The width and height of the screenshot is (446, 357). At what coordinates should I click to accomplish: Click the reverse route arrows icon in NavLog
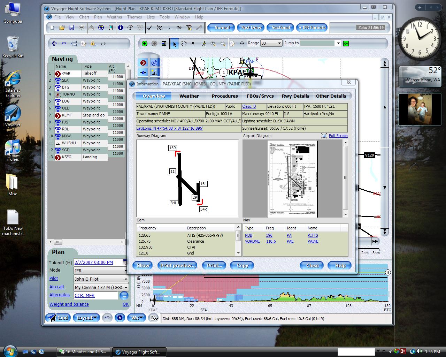(103, 44)
